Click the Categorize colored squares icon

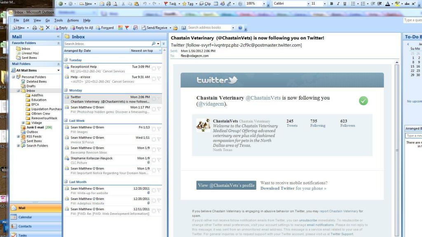point(120,28)
